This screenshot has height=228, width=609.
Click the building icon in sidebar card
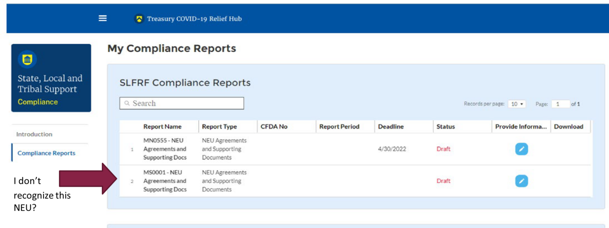(x=27, y=60)
